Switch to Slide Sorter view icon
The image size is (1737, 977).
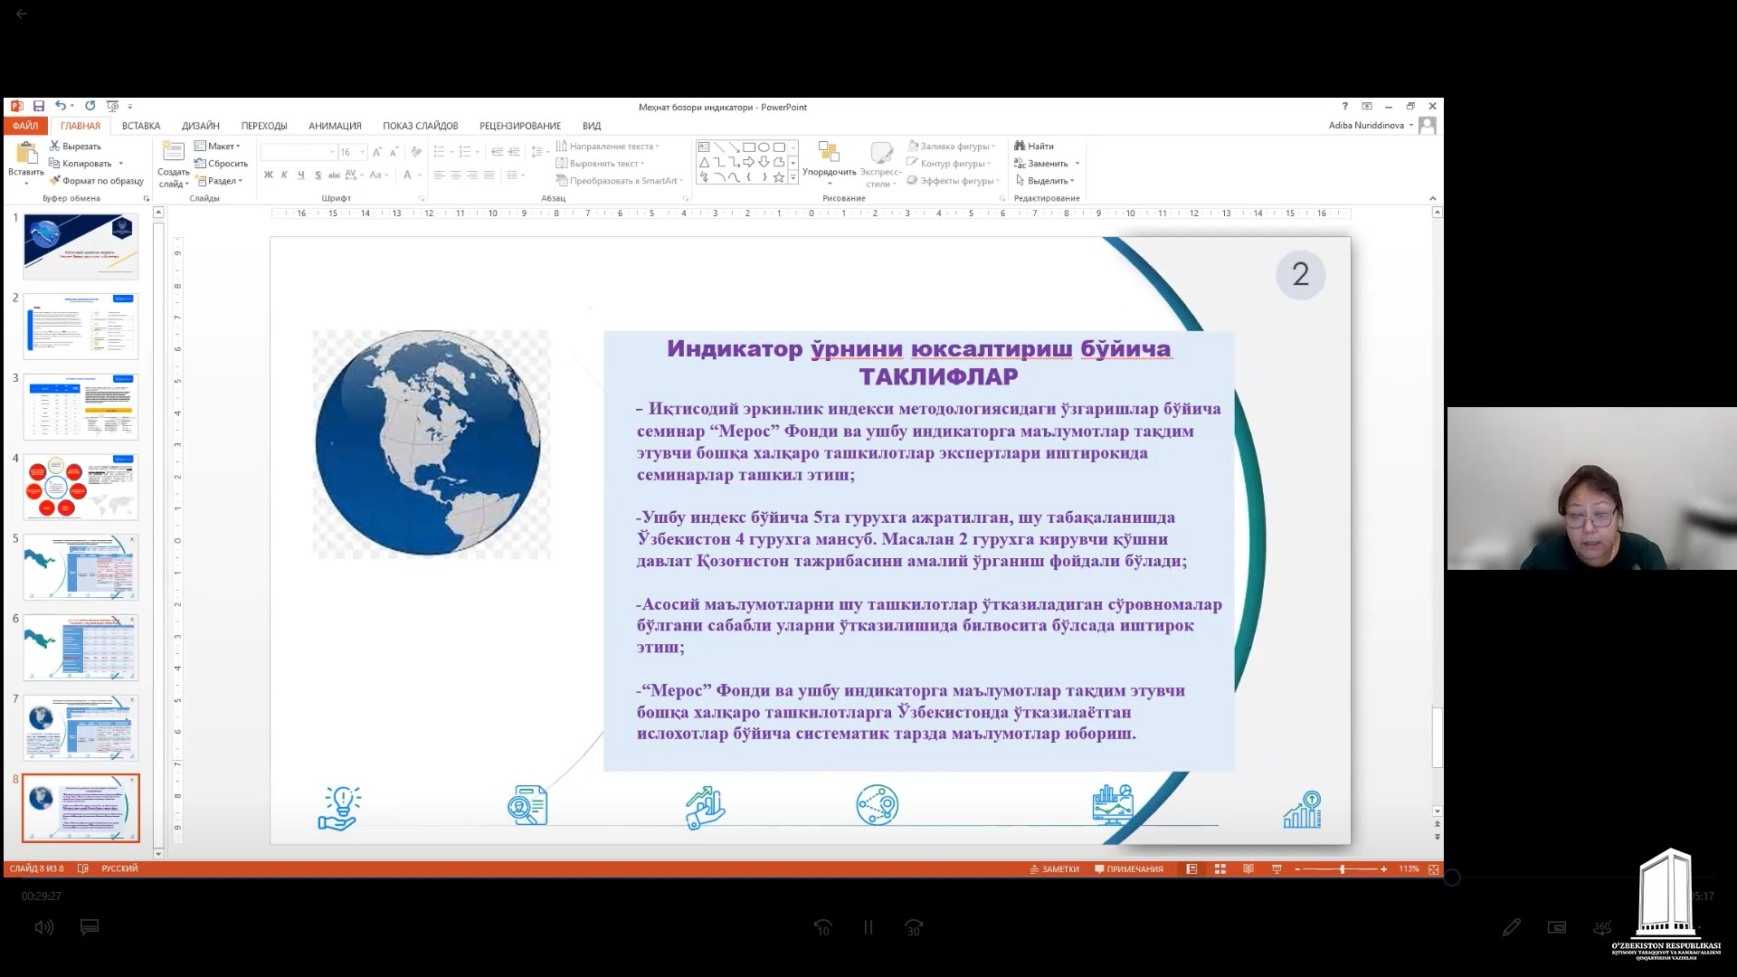(x=1220, y=868)
